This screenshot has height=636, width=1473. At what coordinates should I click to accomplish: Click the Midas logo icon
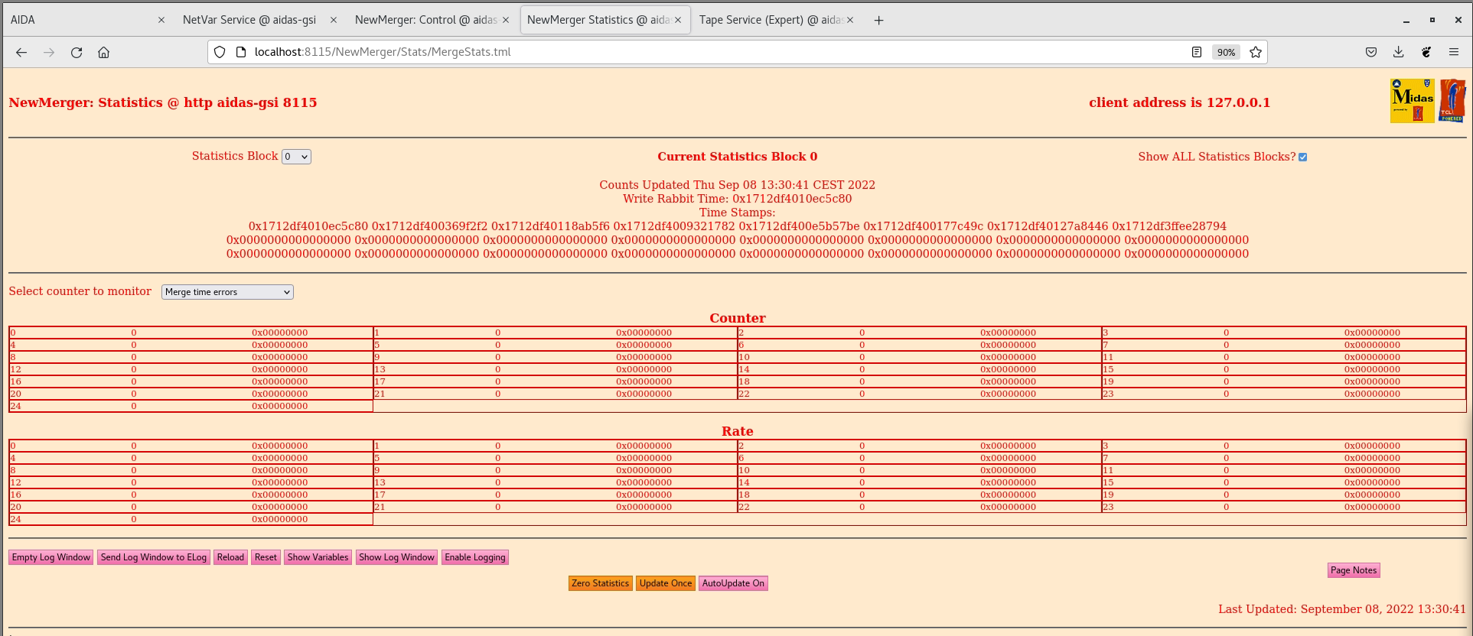pos(1412,100)
